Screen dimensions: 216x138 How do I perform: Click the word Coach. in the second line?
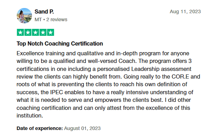[128, 61]
